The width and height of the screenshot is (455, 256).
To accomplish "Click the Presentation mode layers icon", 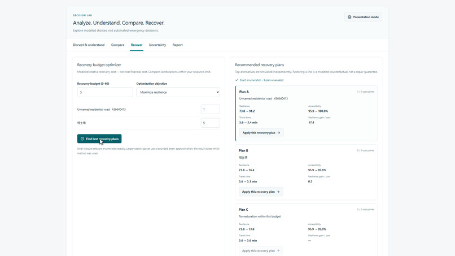I will click(349, 17).
